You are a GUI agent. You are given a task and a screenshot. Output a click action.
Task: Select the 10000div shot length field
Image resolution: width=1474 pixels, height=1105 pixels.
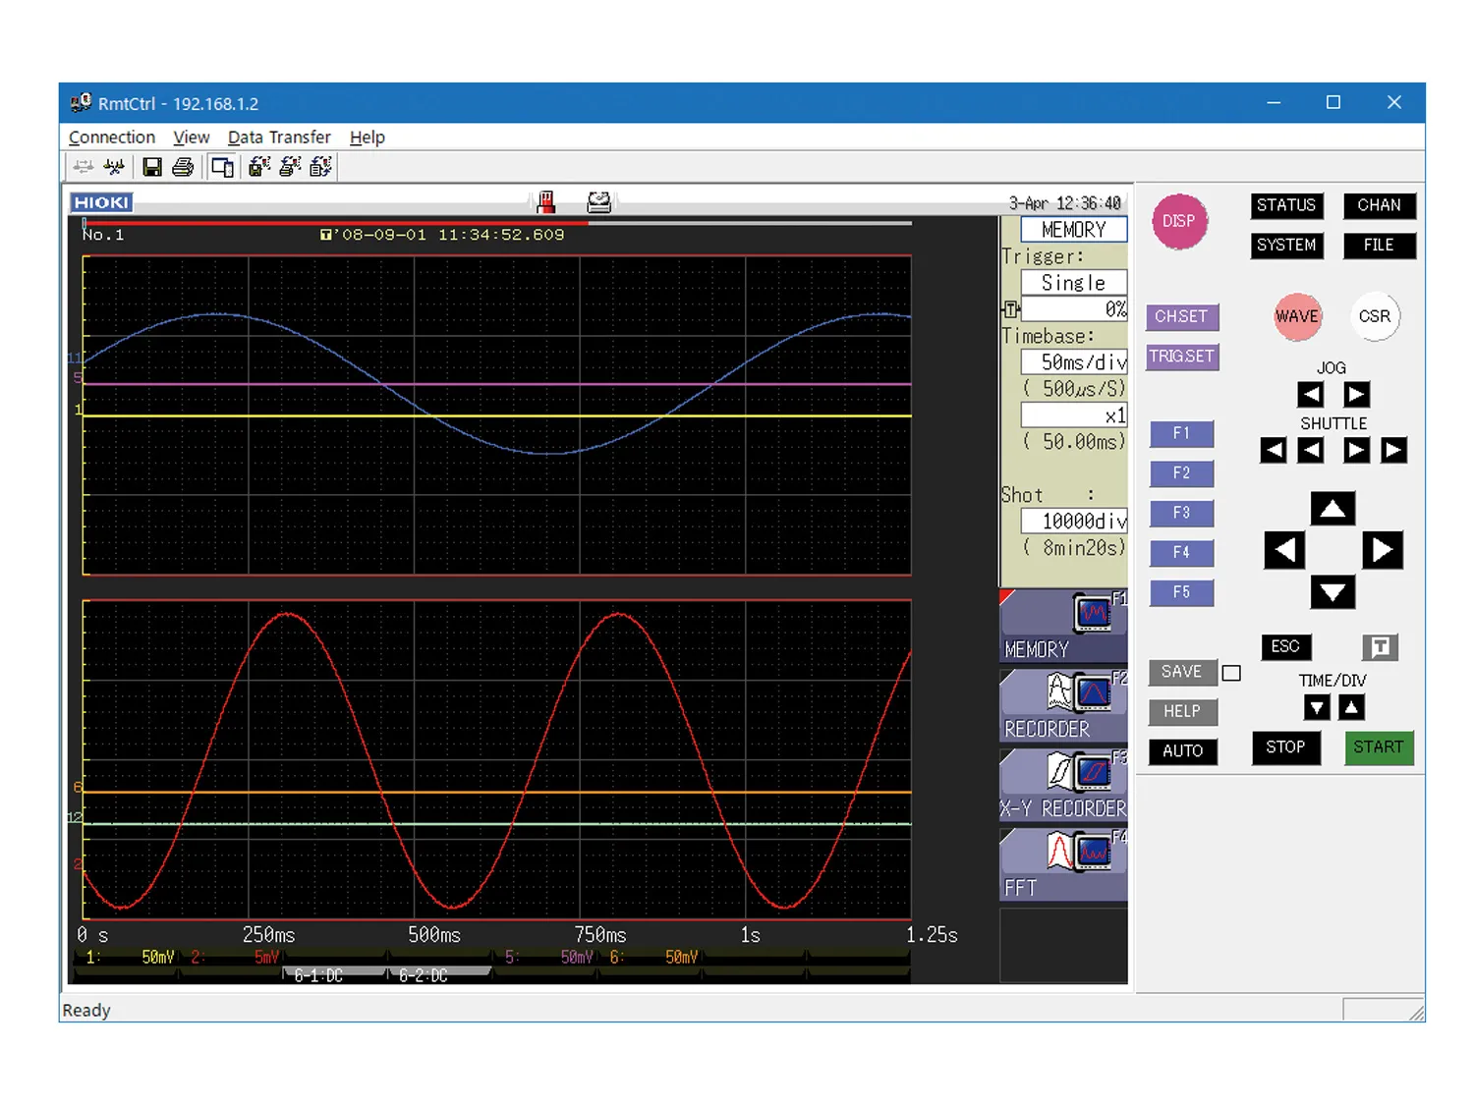pyautogui.click(x=1074, y=522)
